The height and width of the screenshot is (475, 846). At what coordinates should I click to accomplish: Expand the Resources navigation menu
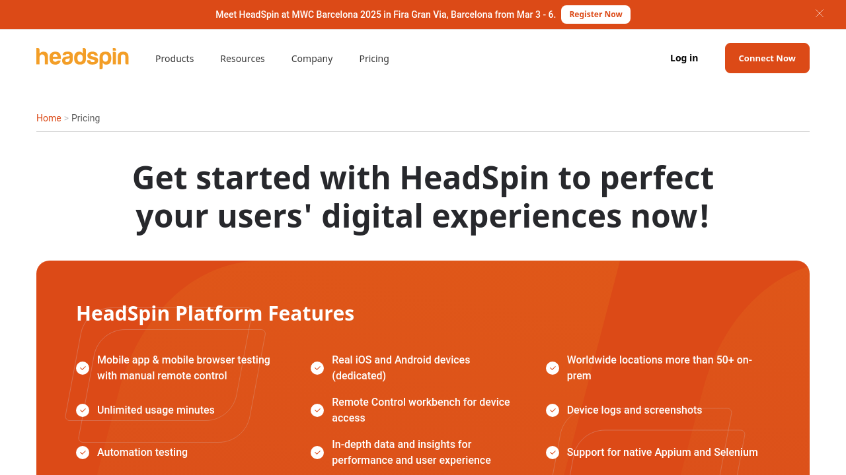(243, 59)
